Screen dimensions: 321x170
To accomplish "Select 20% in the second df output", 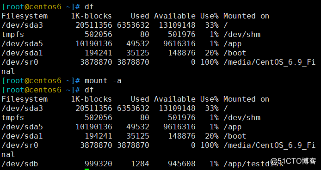I will (x=212, y=136).
